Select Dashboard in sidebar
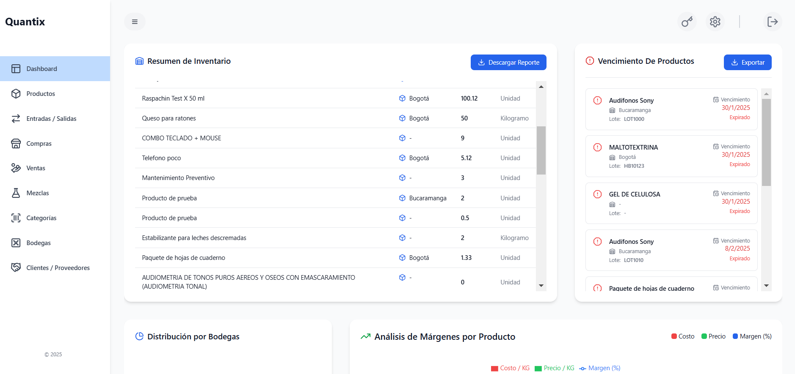 click(x=55, y=68)
